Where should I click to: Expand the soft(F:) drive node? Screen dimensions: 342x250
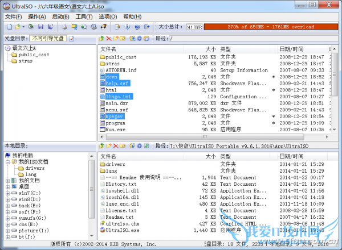click(8, 212)
